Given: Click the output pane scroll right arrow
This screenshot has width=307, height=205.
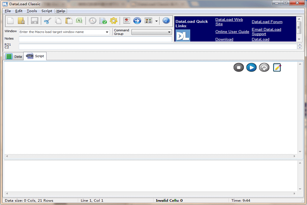Looking at the screenshot, I should [x=294, y=193].
